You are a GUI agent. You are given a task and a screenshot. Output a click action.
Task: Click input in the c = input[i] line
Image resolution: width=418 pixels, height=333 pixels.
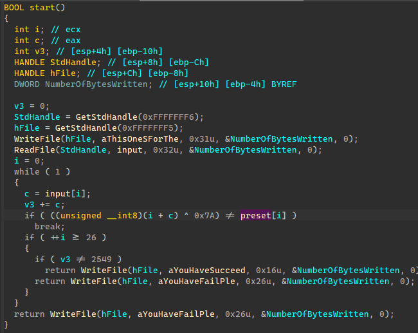[58, 194]
